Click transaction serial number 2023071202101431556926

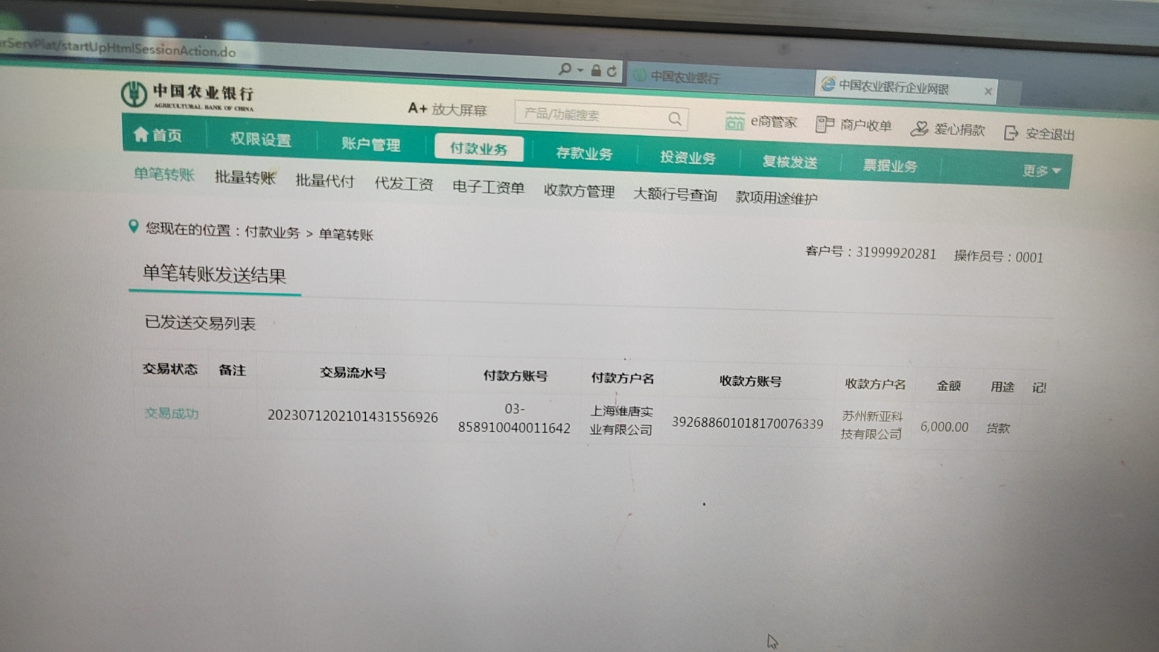tap(353, 417)
